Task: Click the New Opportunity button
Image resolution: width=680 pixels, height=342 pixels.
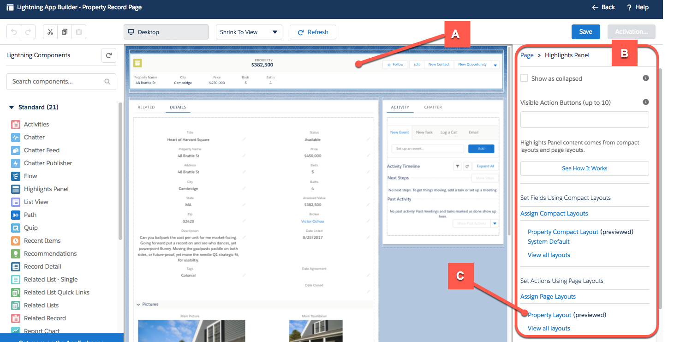Action: pyautogui.click(x=472, y=65)
